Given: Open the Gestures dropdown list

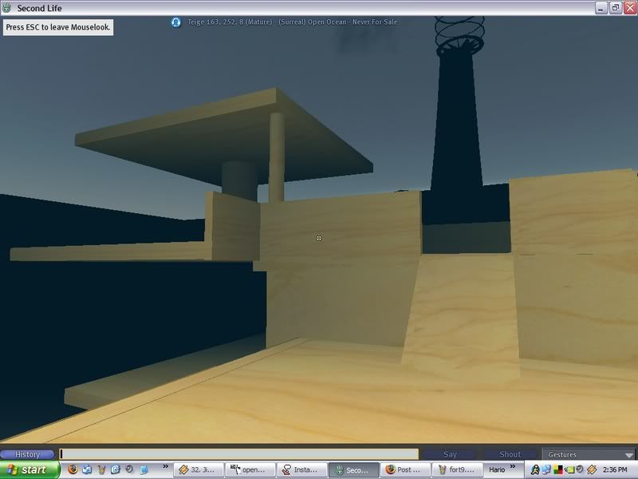Looking at the screenshot, I should pos(589,455).
